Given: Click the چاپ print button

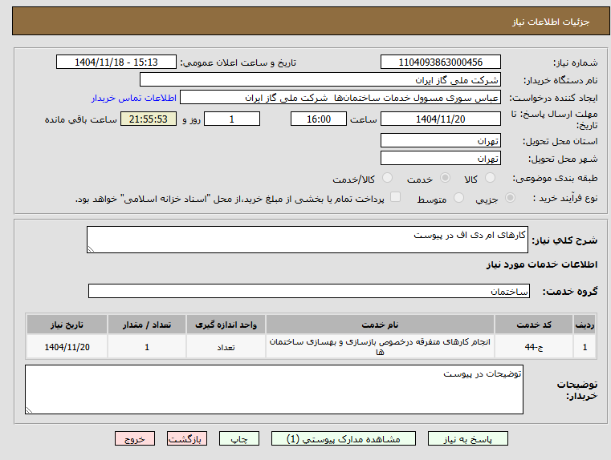Looking at the screenshot, I should pyautogui.click(x=239, y=438).
